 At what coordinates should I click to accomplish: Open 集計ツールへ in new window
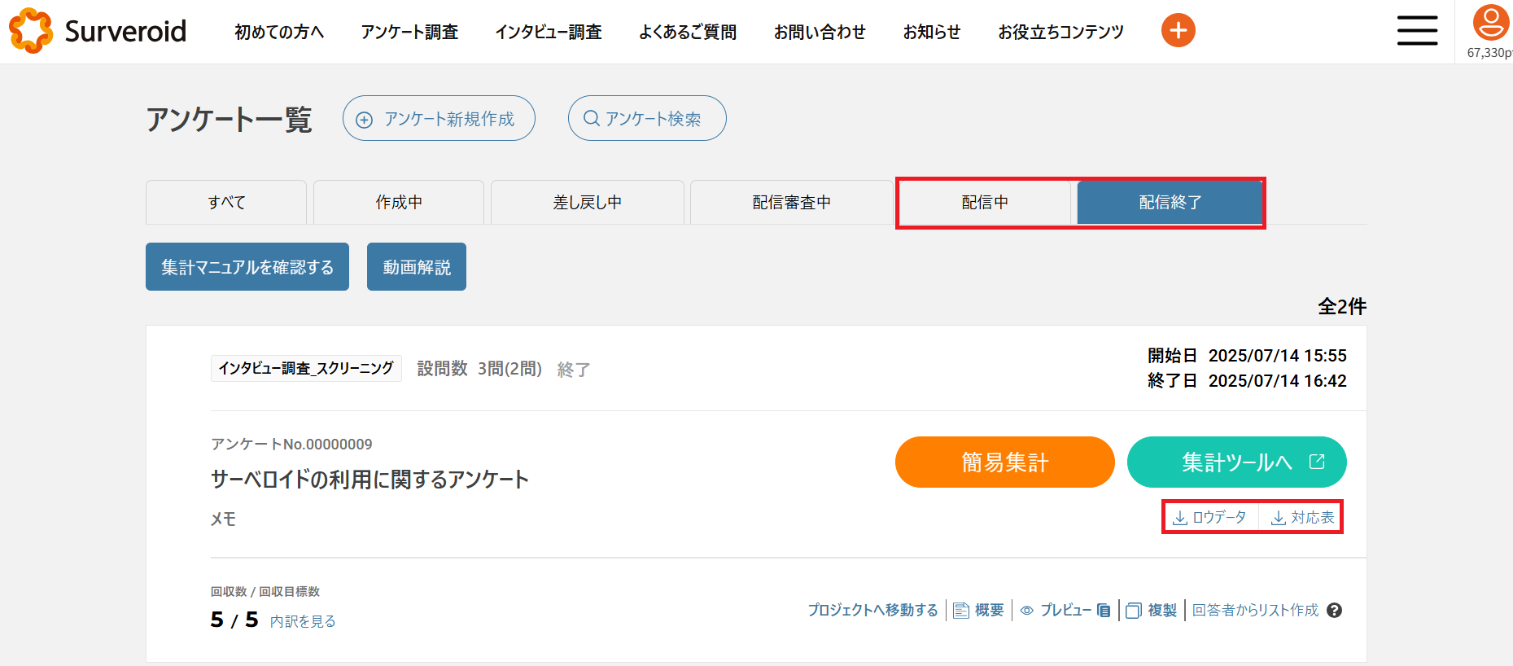(1236, 462)
